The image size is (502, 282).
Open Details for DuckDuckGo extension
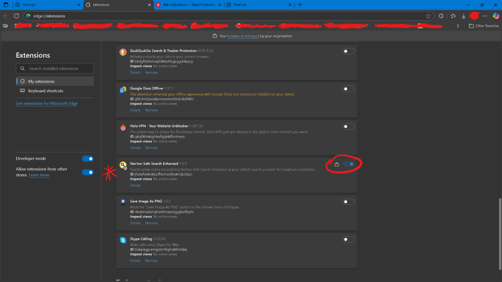135,72
